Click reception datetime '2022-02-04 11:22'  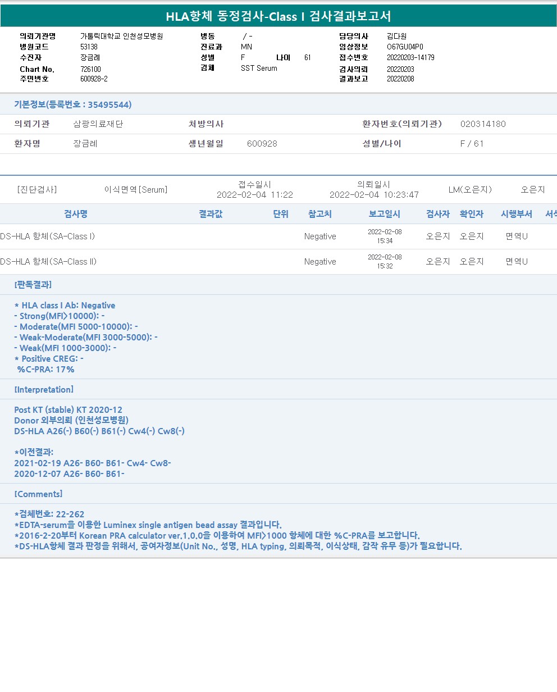pyautogui.click(x=255, y=195)
